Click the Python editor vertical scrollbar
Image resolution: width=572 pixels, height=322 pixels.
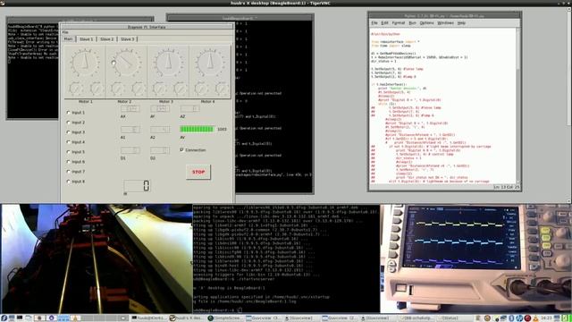point(518,106)
